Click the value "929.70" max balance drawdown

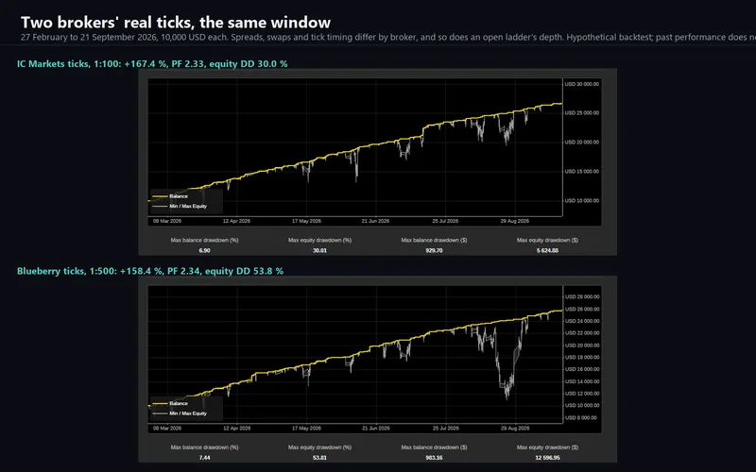coord(434,250)
